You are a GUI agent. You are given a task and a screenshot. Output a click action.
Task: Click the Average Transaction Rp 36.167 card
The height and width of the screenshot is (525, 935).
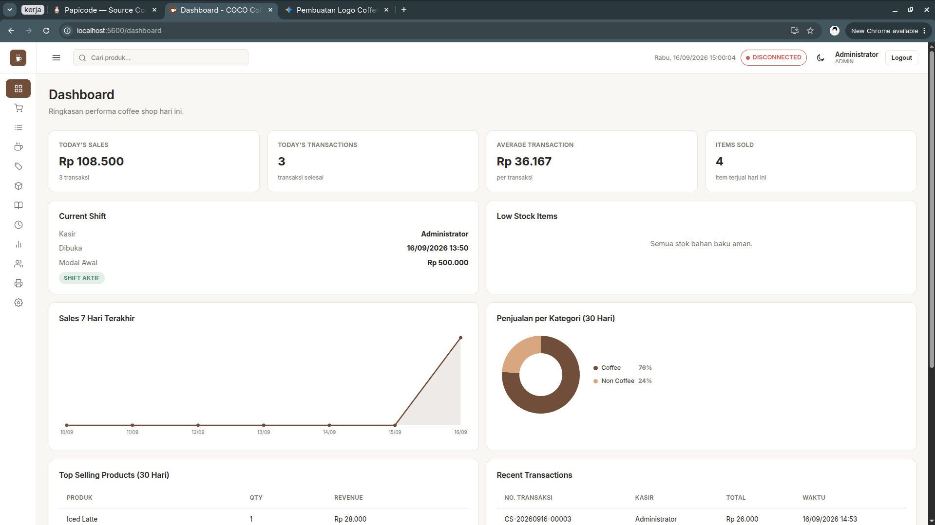592,161
